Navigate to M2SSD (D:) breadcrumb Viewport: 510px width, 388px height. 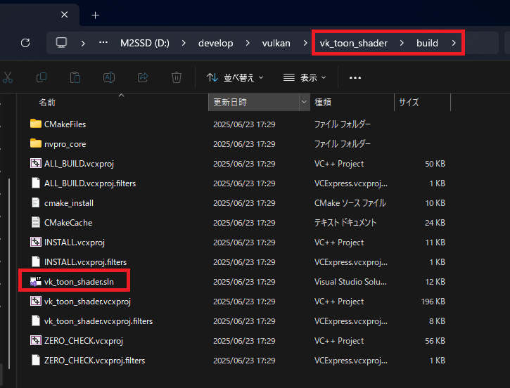(x=145, y=43)
